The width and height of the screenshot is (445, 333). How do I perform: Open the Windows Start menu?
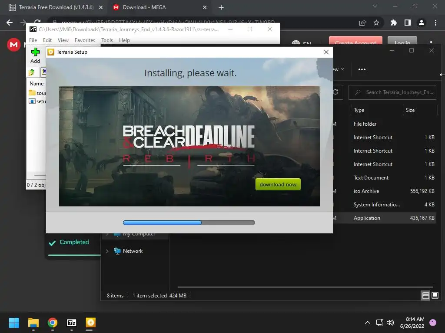(14, 323)
